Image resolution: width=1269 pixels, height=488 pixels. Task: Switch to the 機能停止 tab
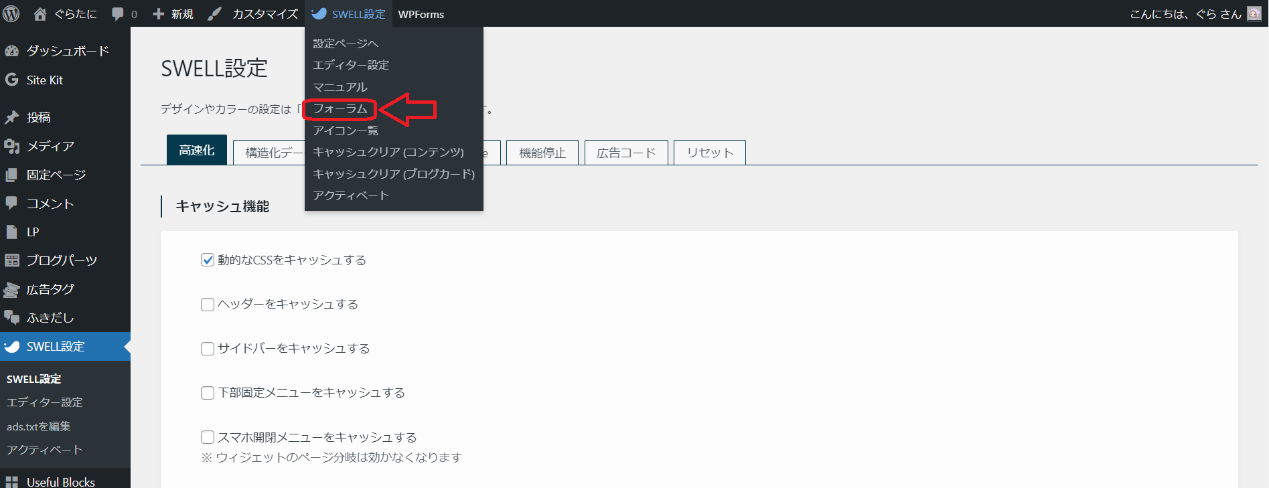(542, 153)
